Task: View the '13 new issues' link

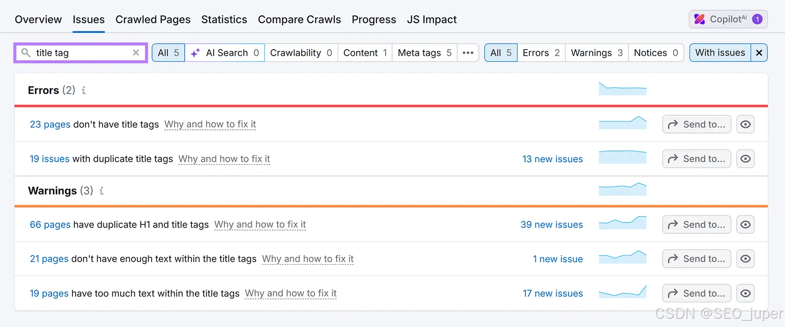Action: tap(552, 159)
